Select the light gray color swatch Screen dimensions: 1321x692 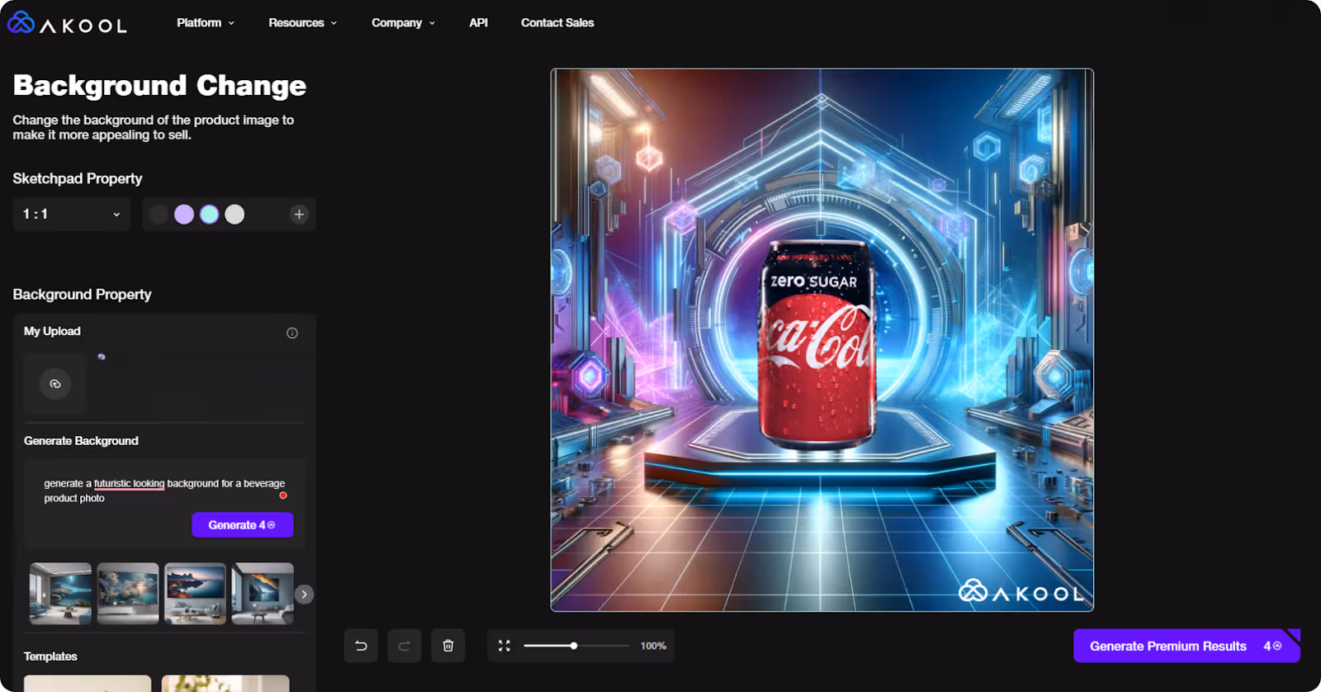coord(234,215)
